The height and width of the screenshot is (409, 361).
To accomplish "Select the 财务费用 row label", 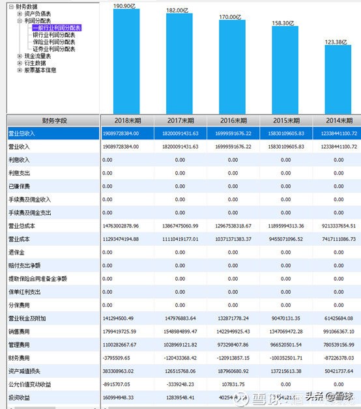I will 19,358.
